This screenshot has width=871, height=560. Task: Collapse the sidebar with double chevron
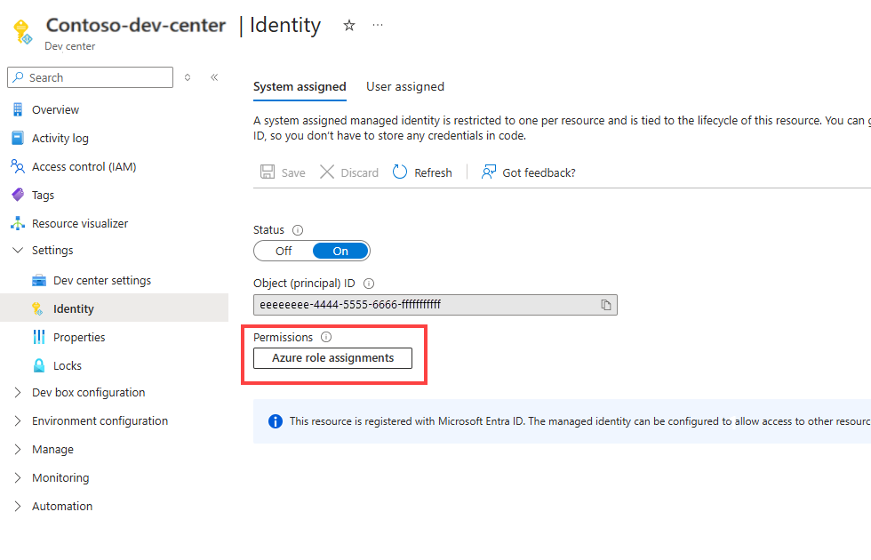click(x=214, y=77)
